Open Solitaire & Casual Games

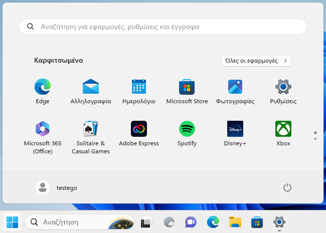(x=91, y=137)
